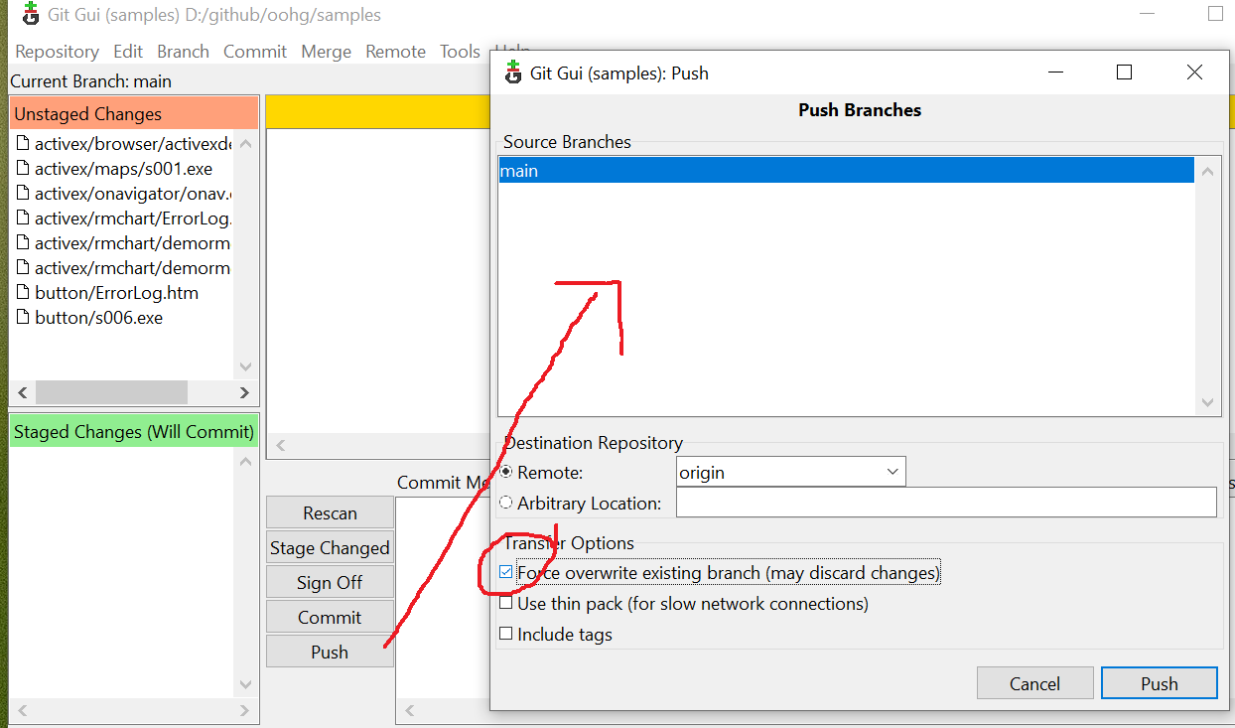Open the Merge menu
Screen dimensions: 1235x728
pyautogui.click(x=327, y=52)
